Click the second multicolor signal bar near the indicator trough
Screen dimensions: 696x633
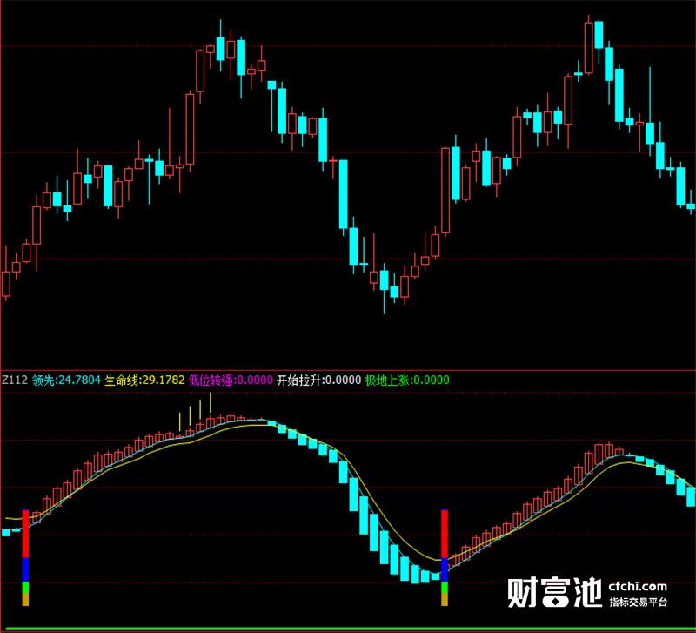tap(445, 557)
